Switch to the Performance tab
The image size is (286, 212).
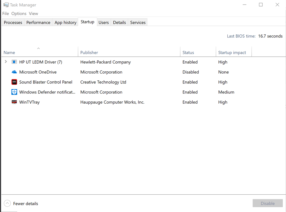[38, 22]
